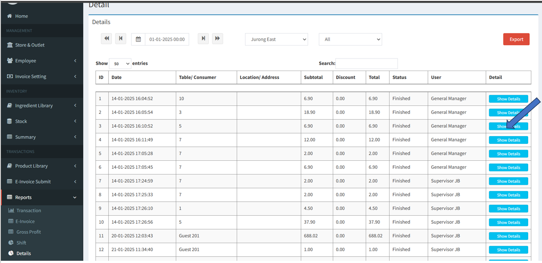Click the Stock database icon
542x263 pixels.
[x=10, y=121]
